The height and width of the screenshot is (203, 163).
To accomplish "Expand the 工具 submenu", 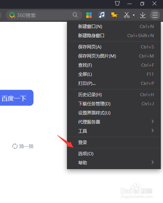I will click(x=114, y=131).
